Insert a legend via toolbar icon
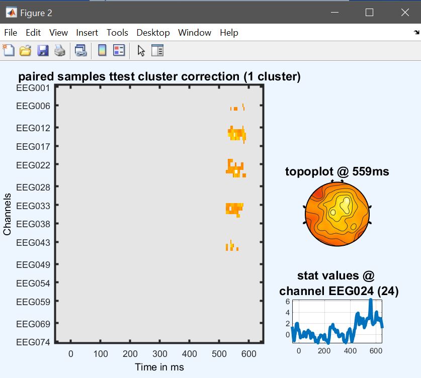The height and width of the screenshot is (378, 421). pyautogui.click(x=119, y=50)
